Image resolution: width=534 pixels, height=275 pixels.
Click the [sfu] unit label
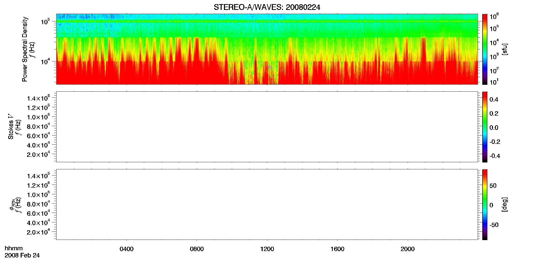tap(505, 49)
